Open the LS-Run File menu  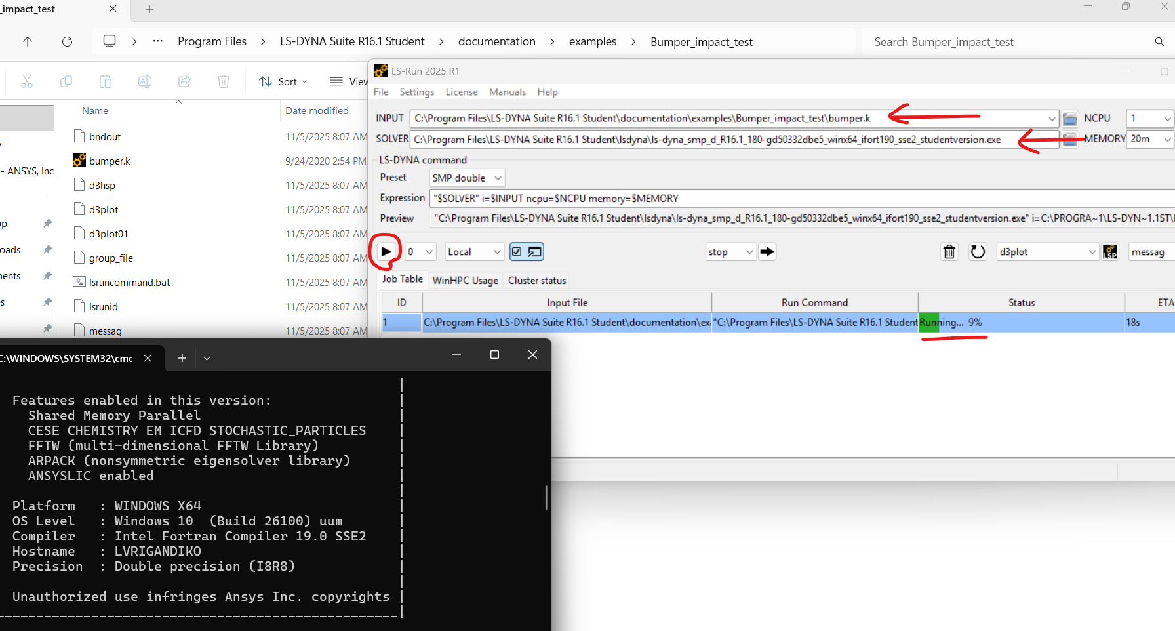click(x=381, y=92)
